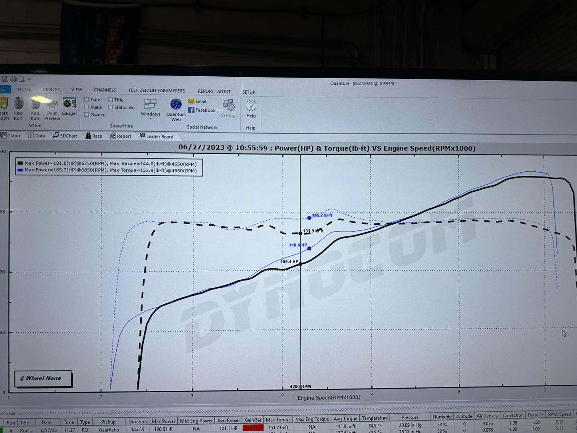Start a New Run

[x=18, y=108]
